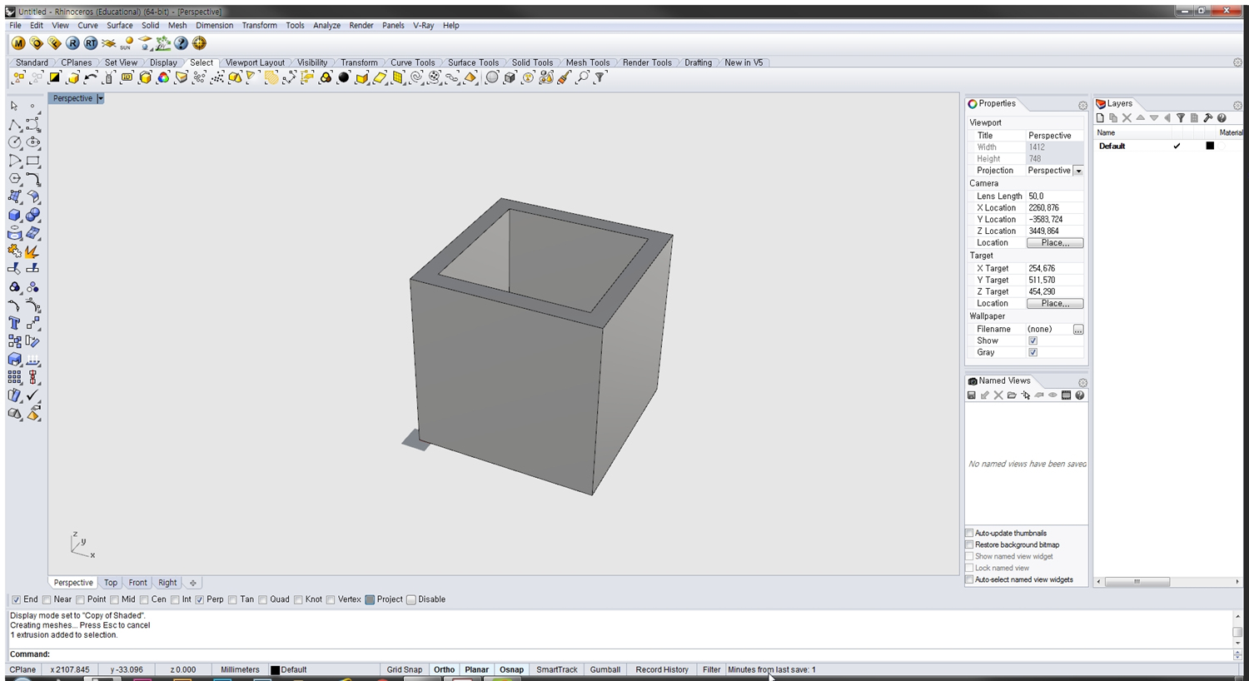Open the Surface menu
The width and height of the screenshot is (1249, 681).
click(120, 25)
